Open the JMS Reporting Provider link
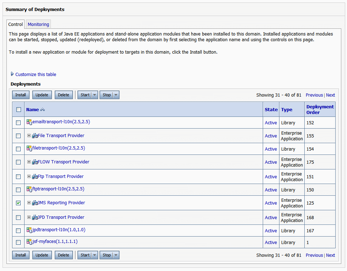The width and height of the screenshot is (347, 271). point(61,203)
